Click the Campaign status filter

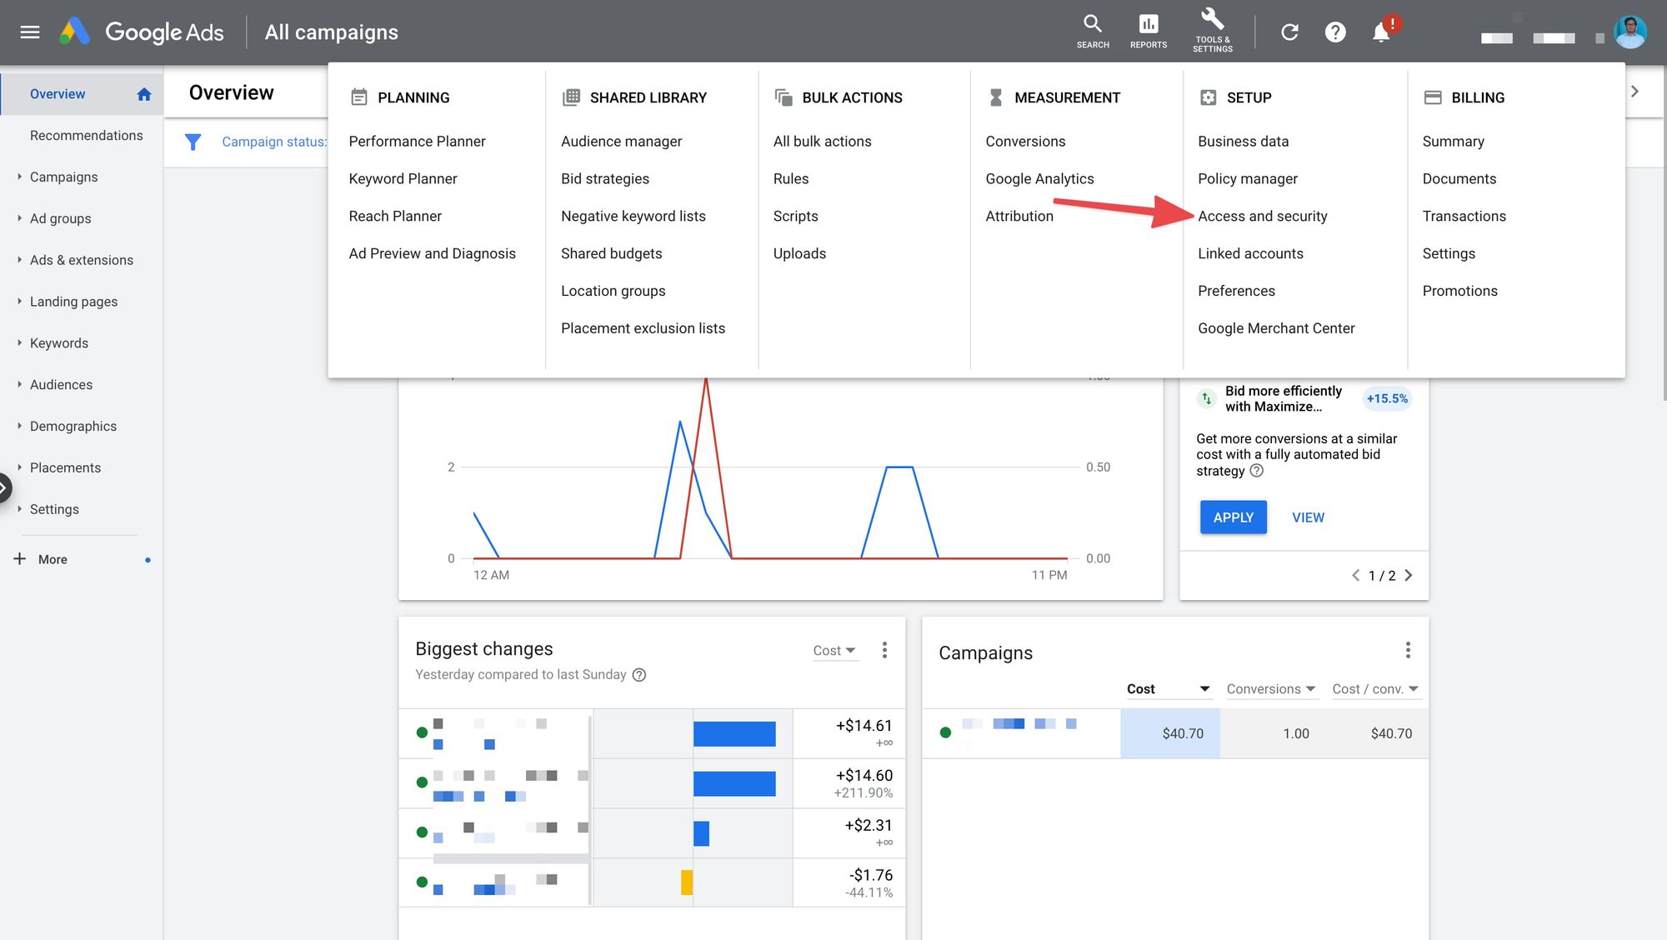[x=274, y=142]
